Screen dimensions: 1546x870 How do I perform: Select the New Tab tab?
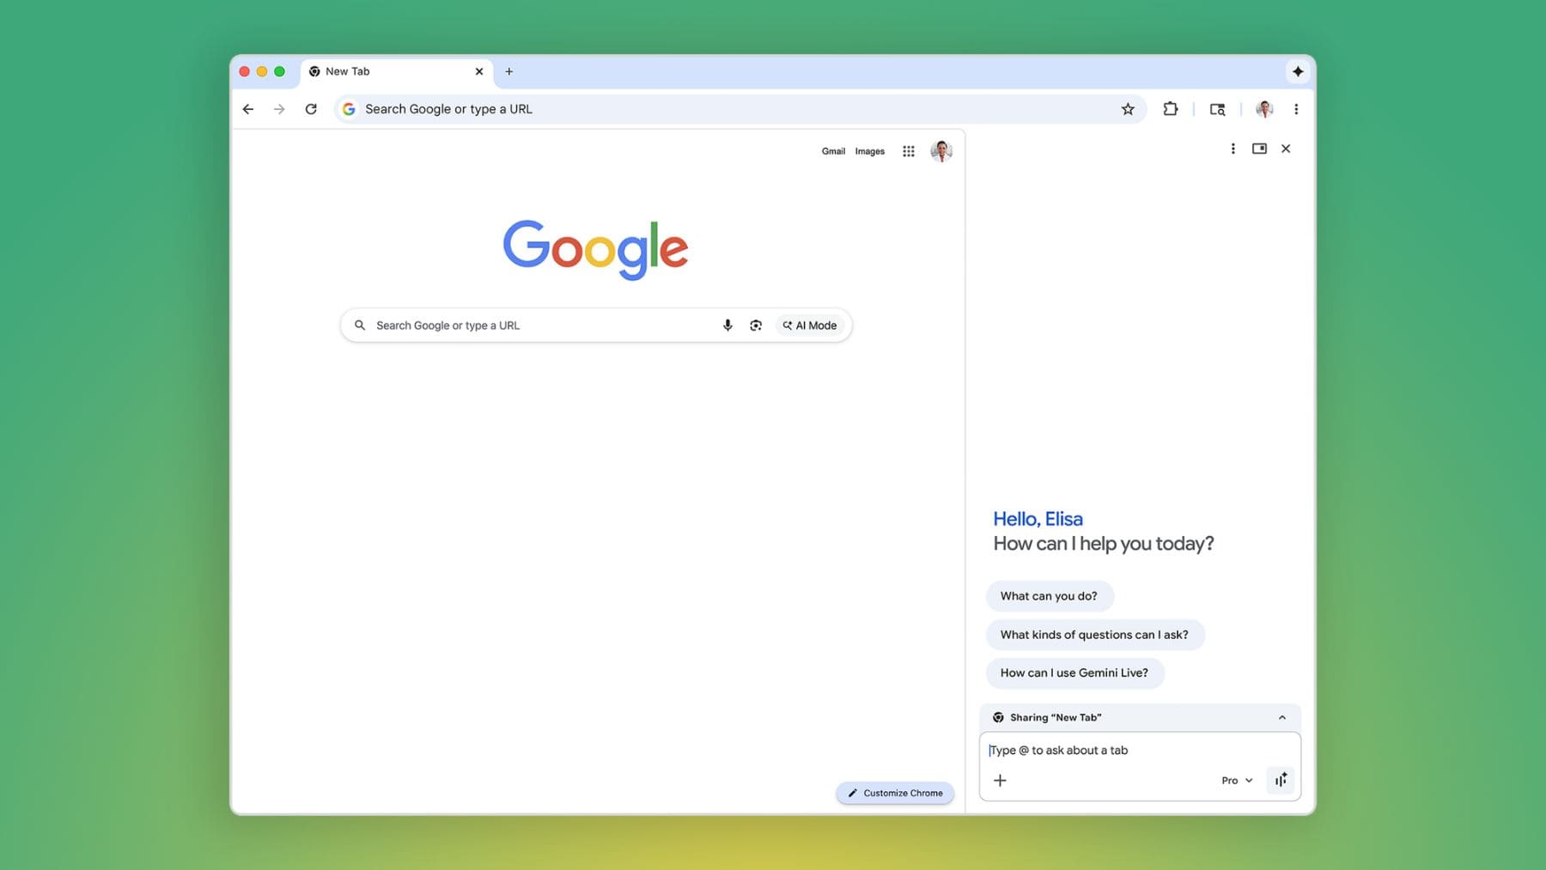pos(397,71)
